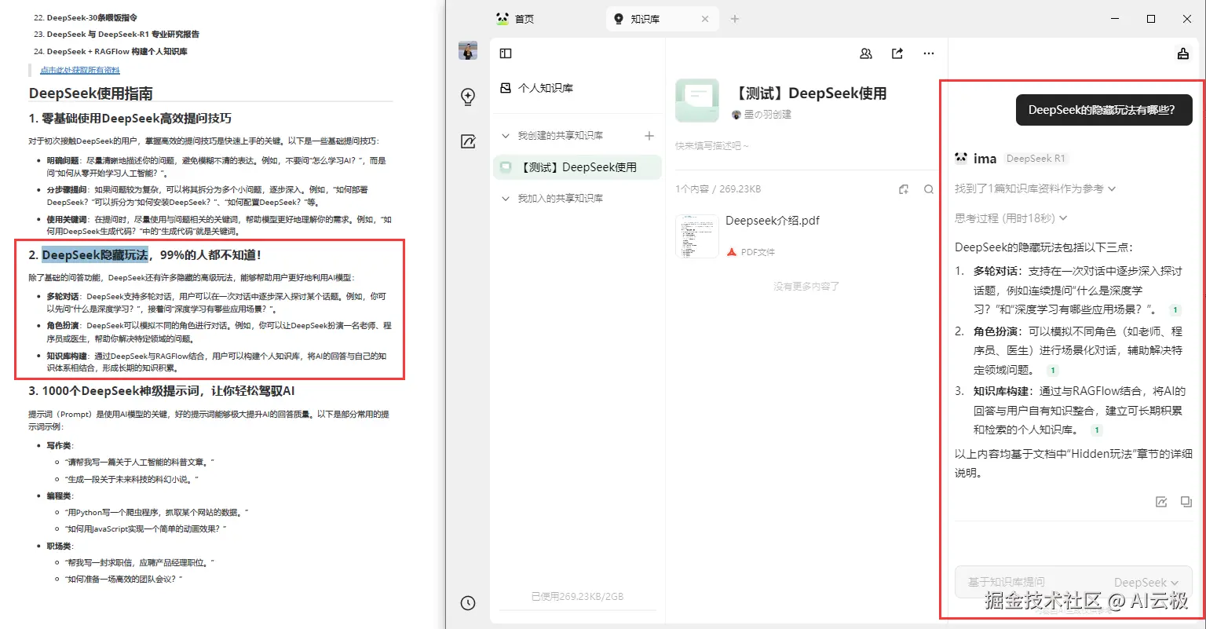This screenshot has height=629, width=1206.
Task: Click the copy icon below the answer
Action: [1186, 502]
